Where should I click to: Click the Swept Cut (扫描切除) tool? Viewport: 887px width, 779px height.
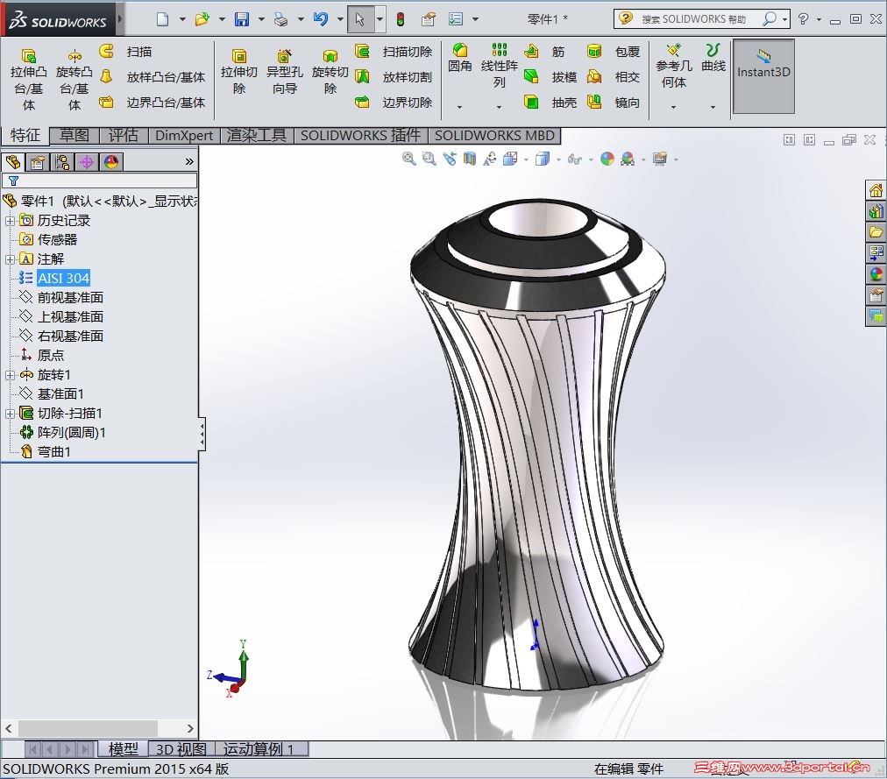pyautogui.click(x=394, y=52)
